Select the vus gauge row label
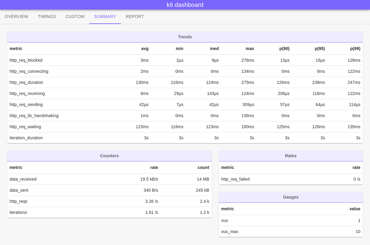The height and width of the screenshot is (245, 370). (x=225, y=220)
